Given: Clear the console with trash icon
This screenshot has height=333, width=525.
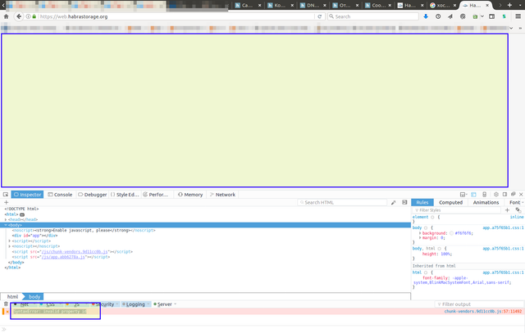Looking at the screenshot, I should click(x=6, y=304).
